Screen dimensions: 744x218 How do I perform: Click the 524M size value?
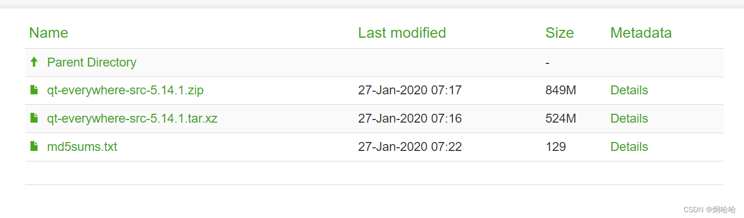click(x=561, y=118)
